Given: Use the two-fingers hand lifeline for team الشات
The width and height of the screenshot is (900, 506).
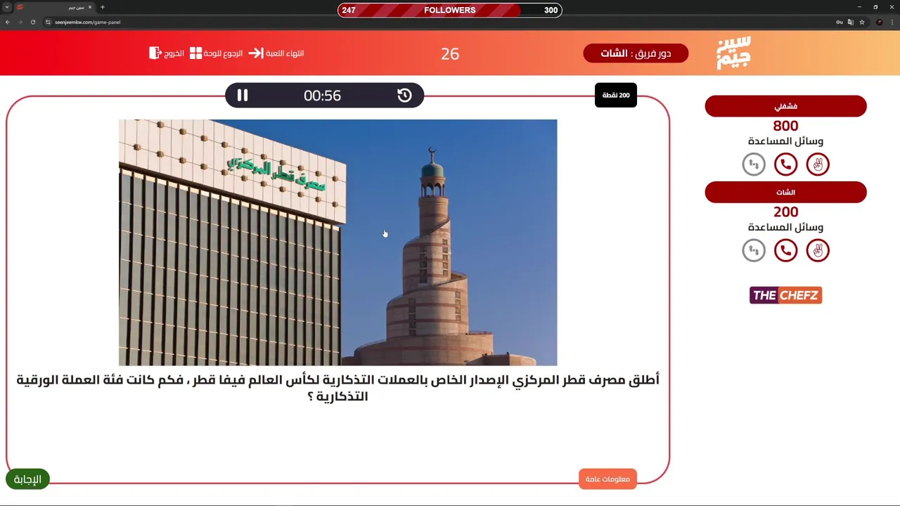Looking at the screenshot, I should coord(818,250).
